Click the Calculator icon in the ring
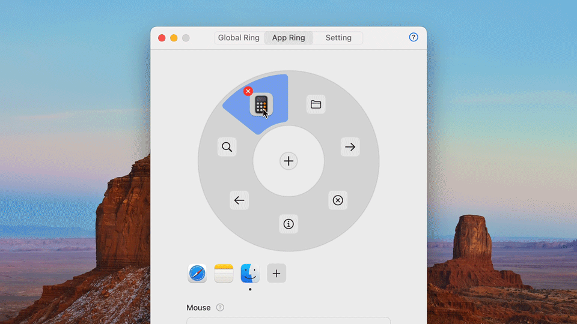577x324 pixels. [x=261, y=104]
